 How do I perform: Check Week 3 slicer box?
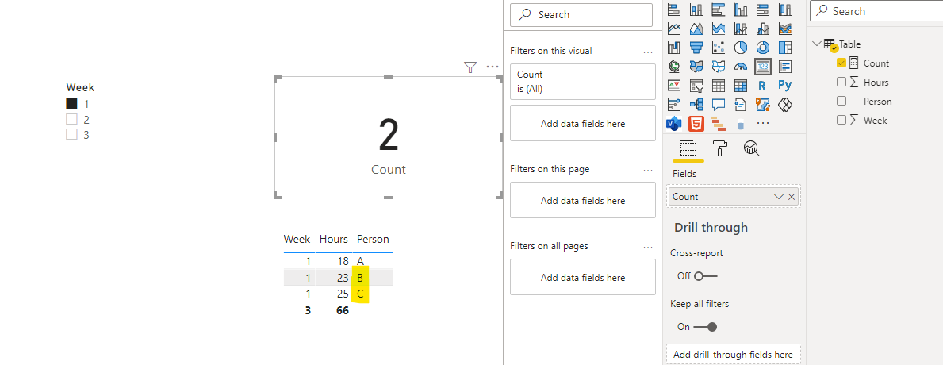point(71,134)
